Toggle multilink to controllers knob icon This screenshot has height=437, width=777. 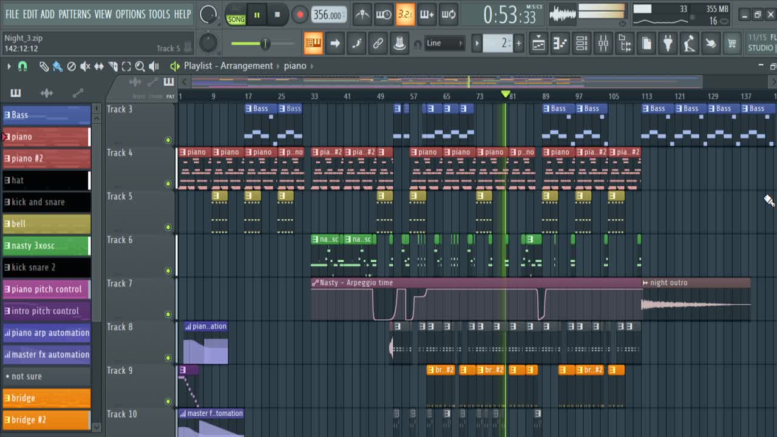pyautogui.click(x=399, y=43)
